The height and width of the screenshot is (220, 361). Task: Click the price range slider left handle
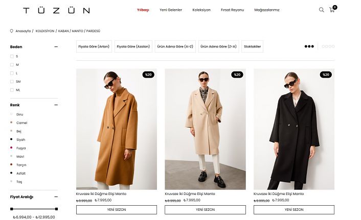point(12,209)
